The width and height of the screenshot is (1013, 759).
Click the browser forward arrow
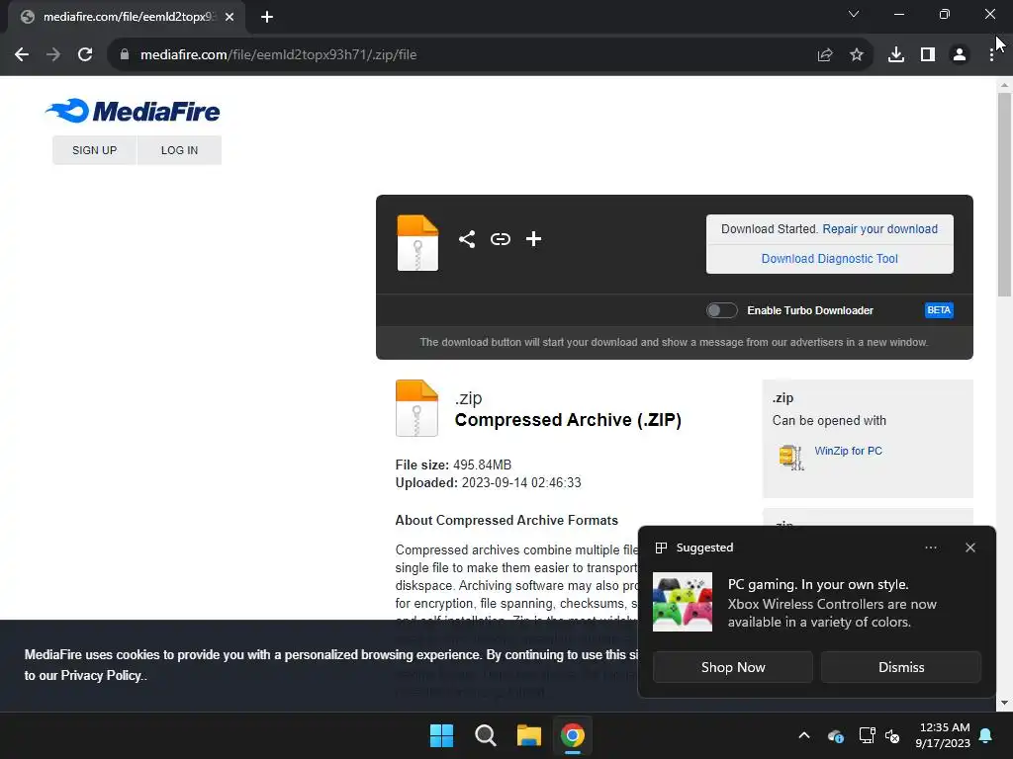coord(53,55)
